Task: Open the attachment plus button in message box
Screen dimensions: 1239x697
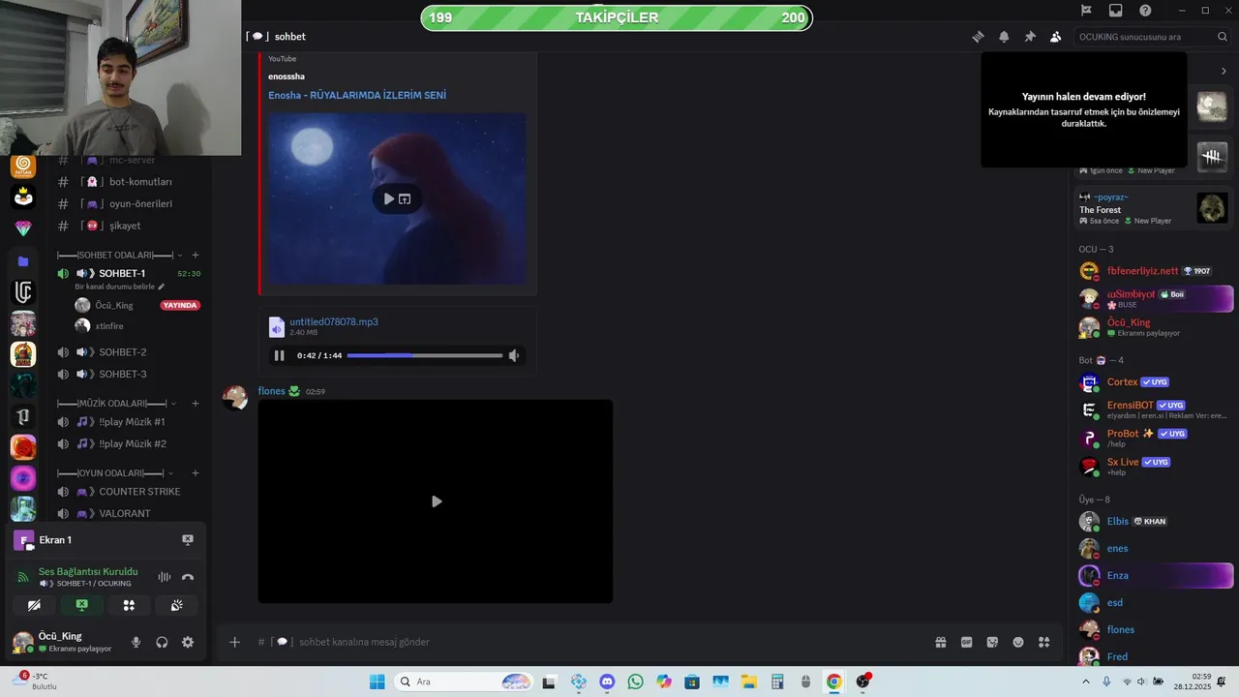Action: tap(234, 642)
